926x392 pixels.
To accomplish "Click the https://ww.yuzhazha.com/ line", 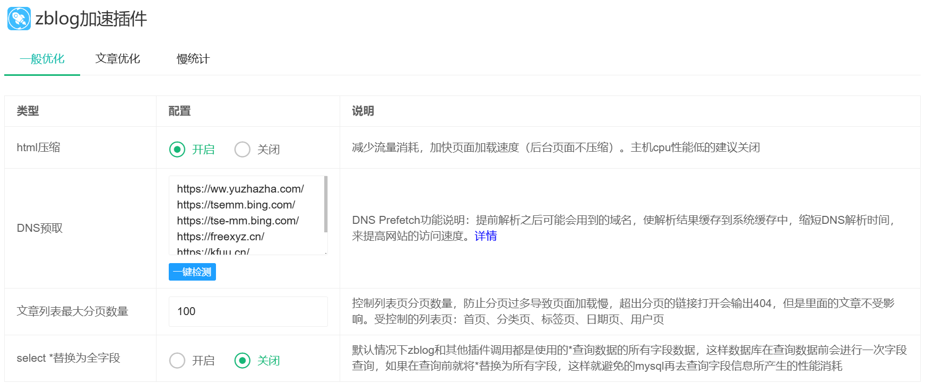I will click(240, 189).
